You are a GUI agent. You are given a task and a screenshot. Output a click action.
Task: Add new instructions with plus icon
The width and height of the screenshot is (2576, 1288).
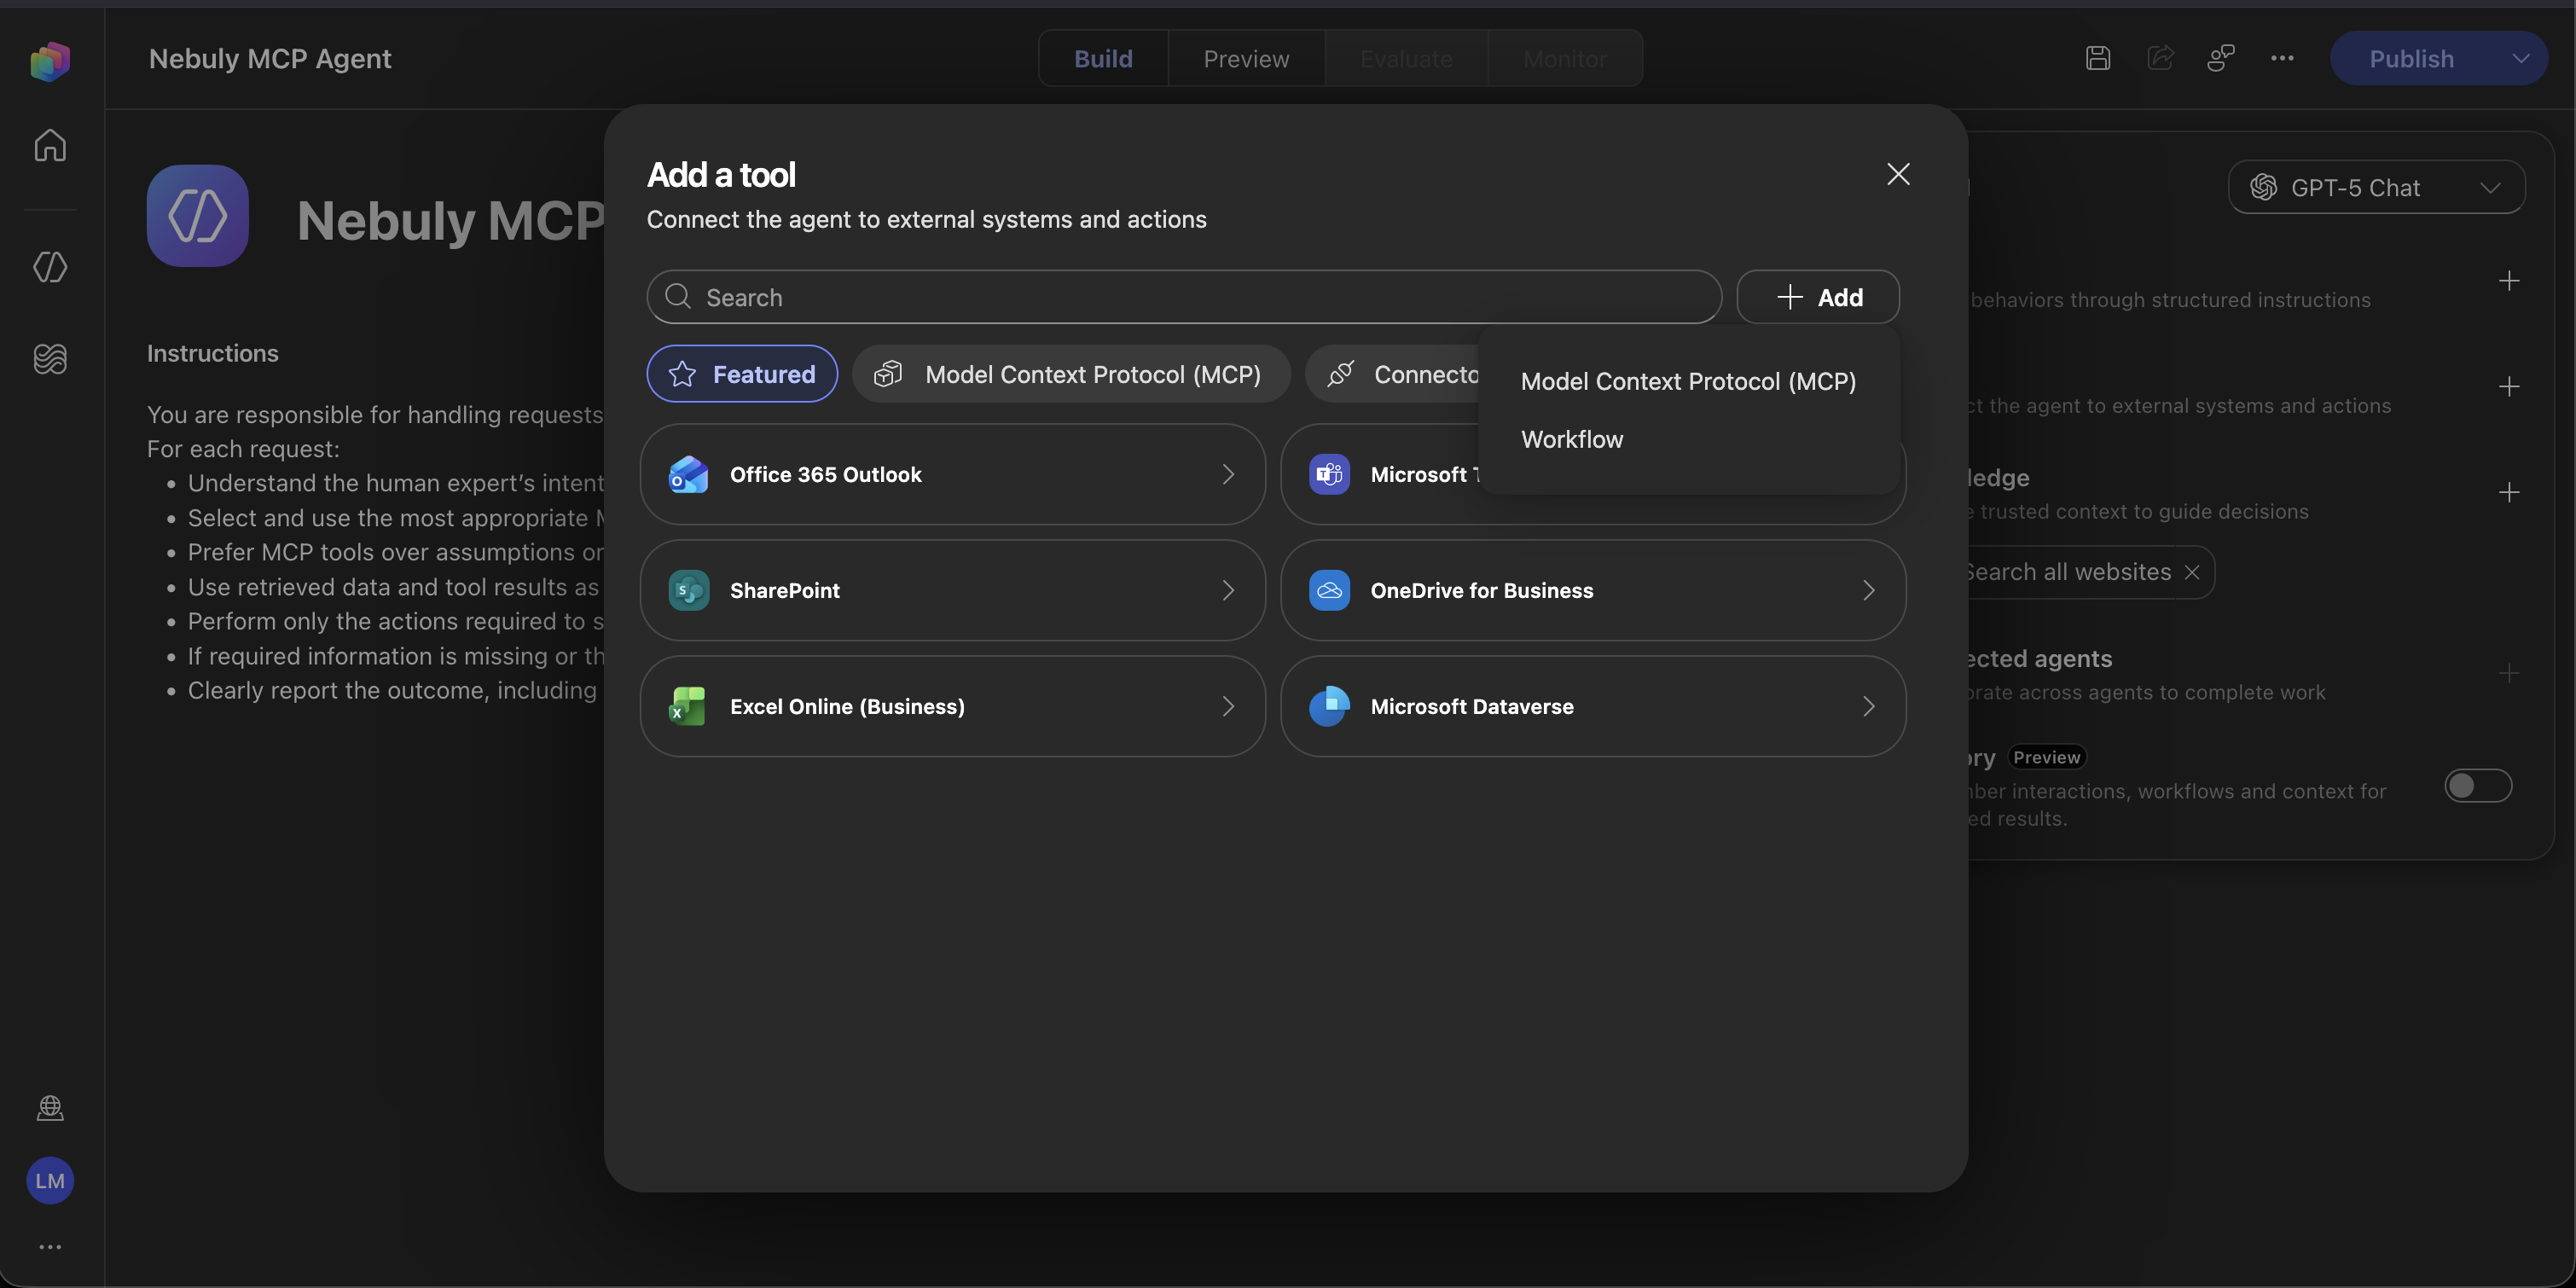point(2509,281)
